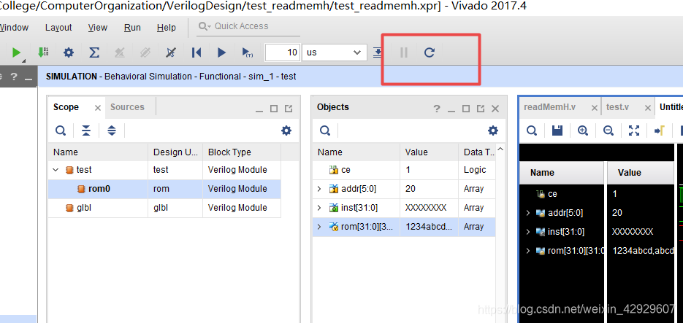The height and width of the screenshot is (323, 683).
Task: Zoom in on the waveform
Action: tap(583, 131)
